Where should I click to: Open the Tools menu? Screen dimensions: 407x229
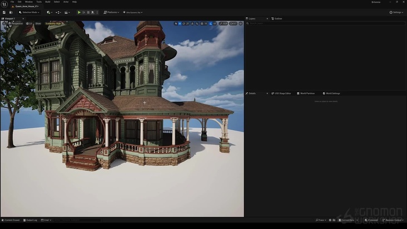[x=39, y=2]
